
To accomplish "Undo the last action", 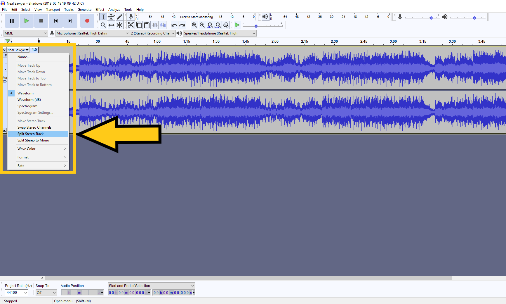I will tap(174, 25).
